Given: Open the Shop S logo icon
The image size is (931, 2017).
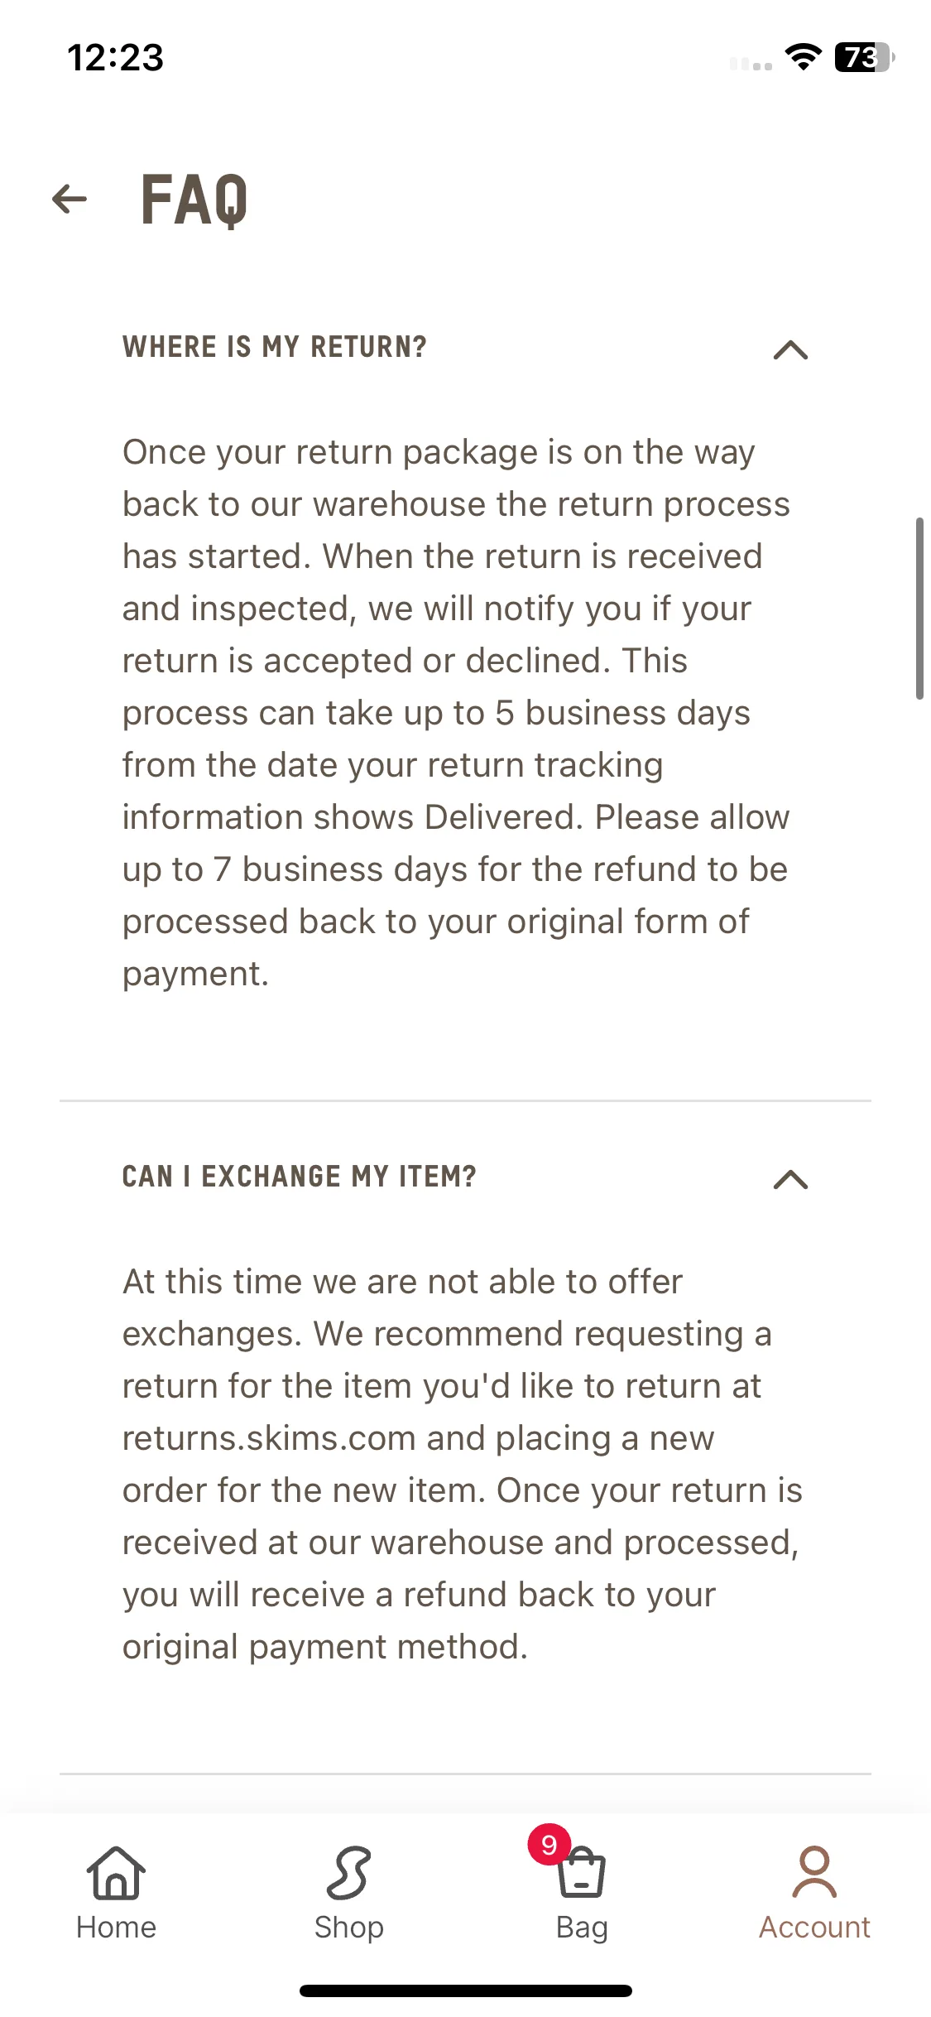Looking at the screenshot, I should (x=348, y=1873).
